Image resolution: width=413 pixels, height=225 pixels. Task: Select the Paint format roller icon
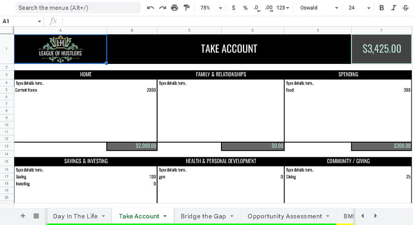point(187,8)
